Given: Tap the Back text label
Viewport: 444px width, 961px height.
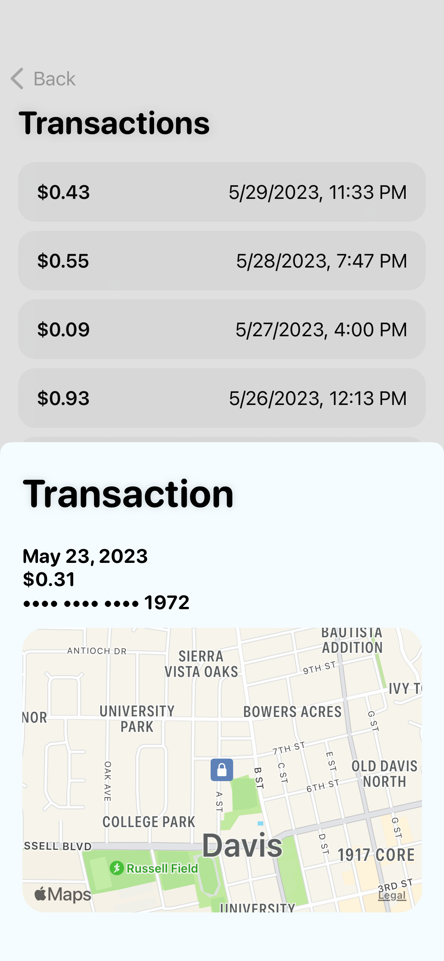Looking at the screenshot, I should coord(54,79).
